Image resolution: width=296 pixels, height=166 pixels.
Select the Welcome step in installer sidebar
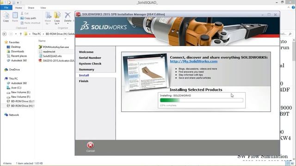coord(86,52)
